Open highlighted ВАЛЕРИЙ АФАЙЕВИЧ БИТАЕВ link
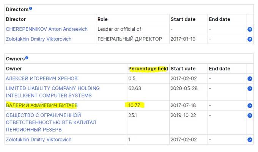This screenshot has height=152, width=258. point(42,105)
